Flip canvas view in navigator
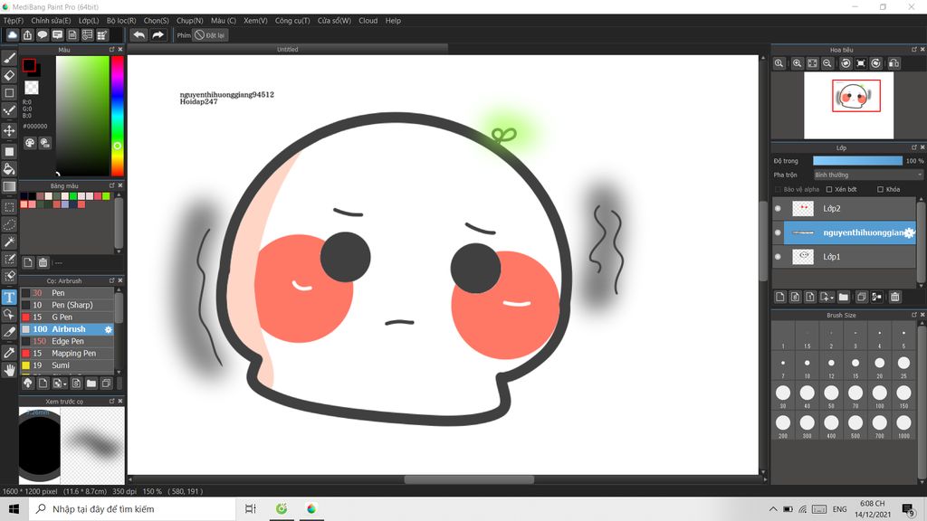Screen dimensions: 927x521 click(894, 63)
